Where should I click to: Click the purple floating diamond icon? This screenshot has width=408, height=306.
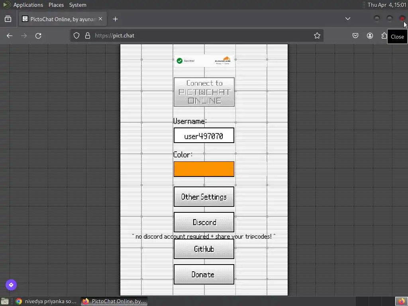click(x=11, y=284)
